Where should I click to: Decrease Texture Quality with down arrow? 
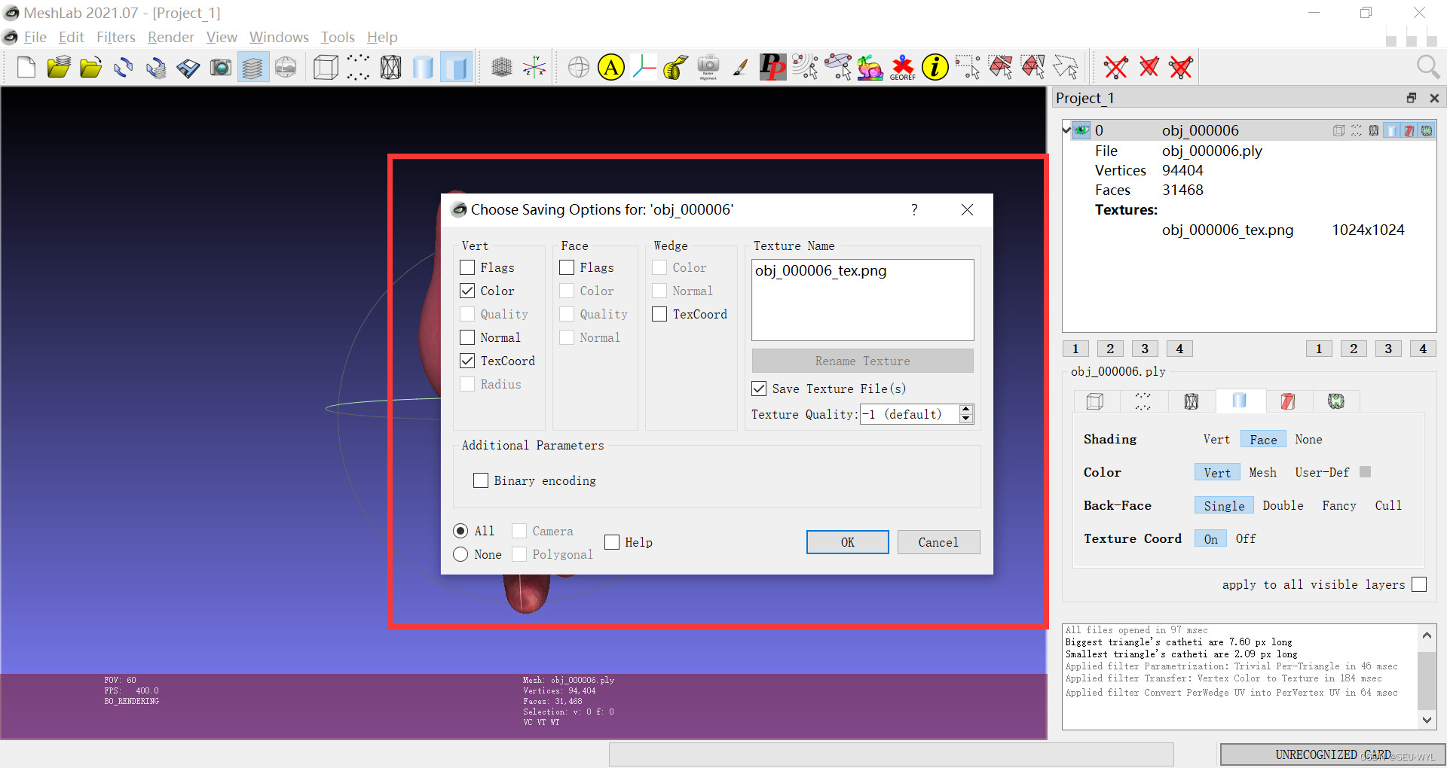coord(966,419)
